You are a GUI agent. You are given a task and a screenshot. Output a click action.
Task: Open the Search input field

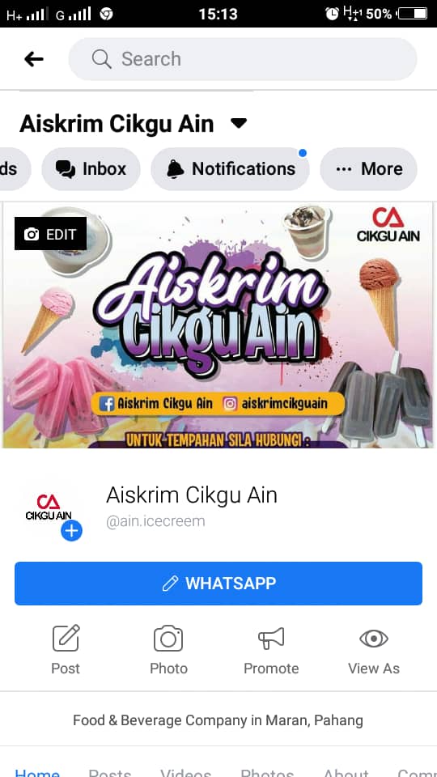243,59
